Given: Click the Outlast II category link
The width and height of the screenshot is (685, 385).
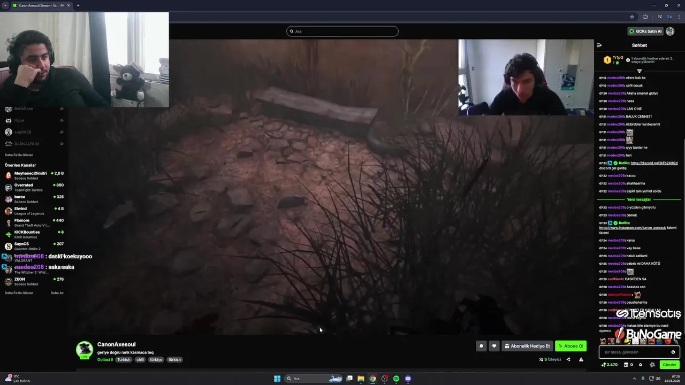Looking at the screenshot, I should (105, 359).
